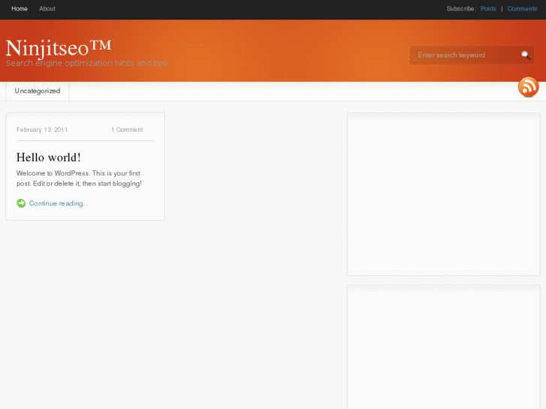Viewport: 546px width, 409px height.
Task: Click the Welcome to WordPress excerpt text
Action: click(x=79, y=178)
